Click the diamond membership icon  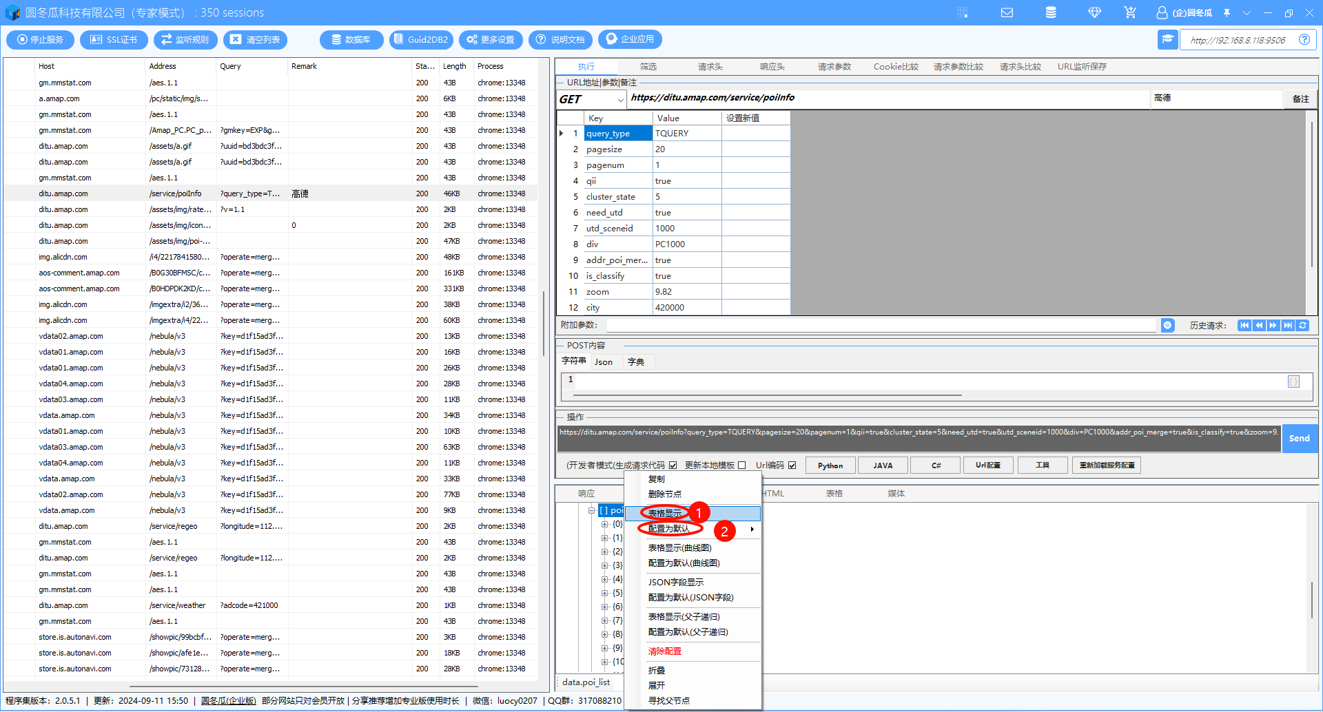[x=1094, y=13]
